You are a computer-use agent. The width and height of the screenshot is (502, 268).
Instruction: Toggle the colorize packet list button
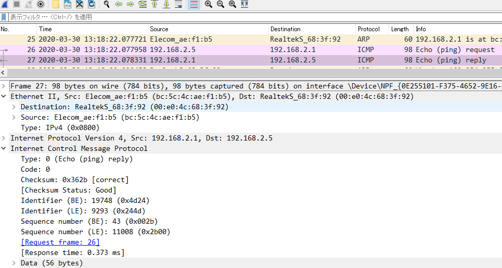tap(194, 4)
